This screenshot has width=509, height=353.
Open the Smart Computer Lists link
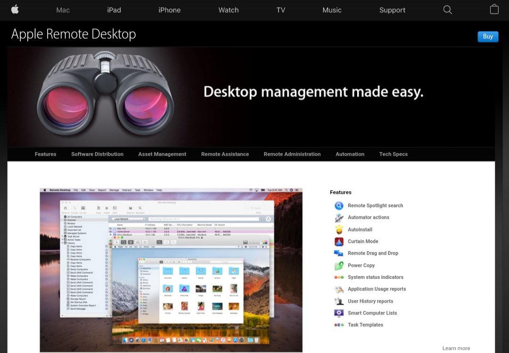coord(372,313)
